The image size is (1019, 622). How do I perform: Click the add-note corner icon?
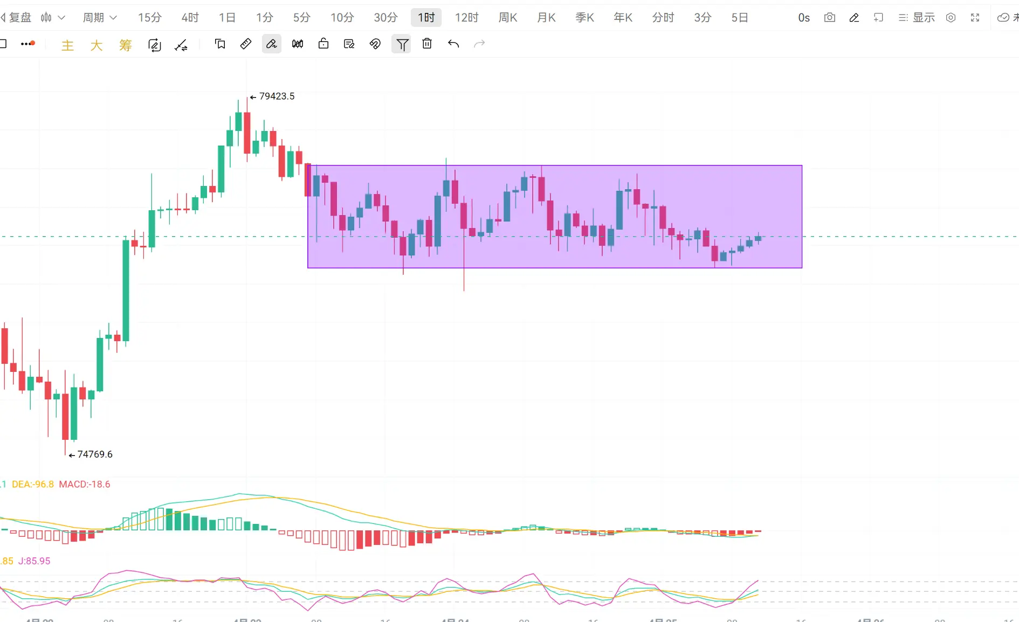pyautogui.click(x=878, y=18)
